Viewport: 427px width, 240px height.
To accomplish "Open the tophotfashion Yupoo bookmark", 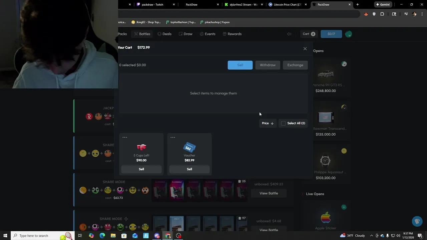I will 180,22.
